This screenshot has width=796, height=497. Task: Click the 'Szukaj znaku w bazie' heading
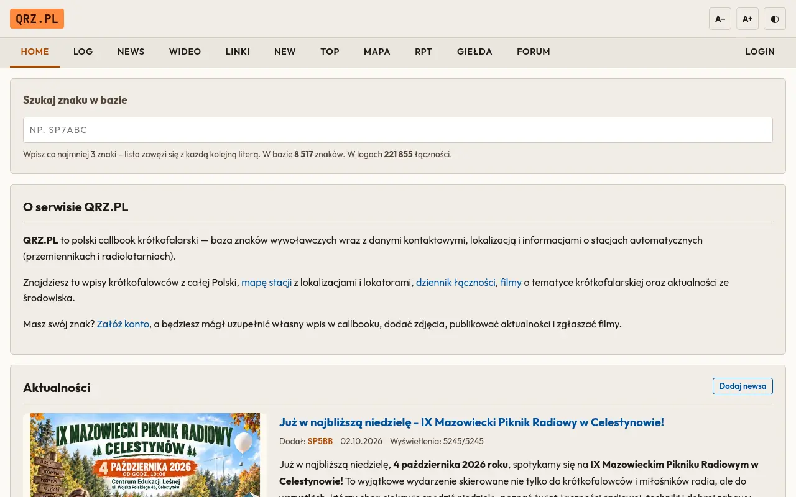click(x=75, y=100)
